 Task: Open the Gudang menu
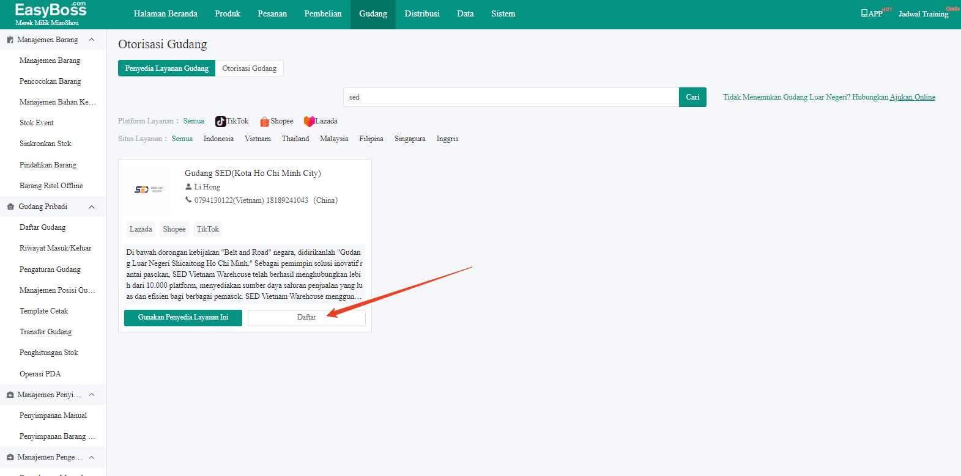coord(373,14)
